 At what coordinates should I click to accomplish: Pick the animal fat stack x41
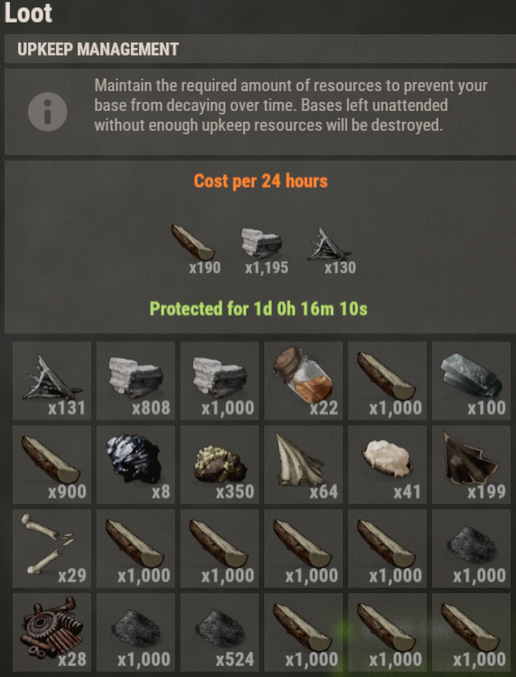387,465
